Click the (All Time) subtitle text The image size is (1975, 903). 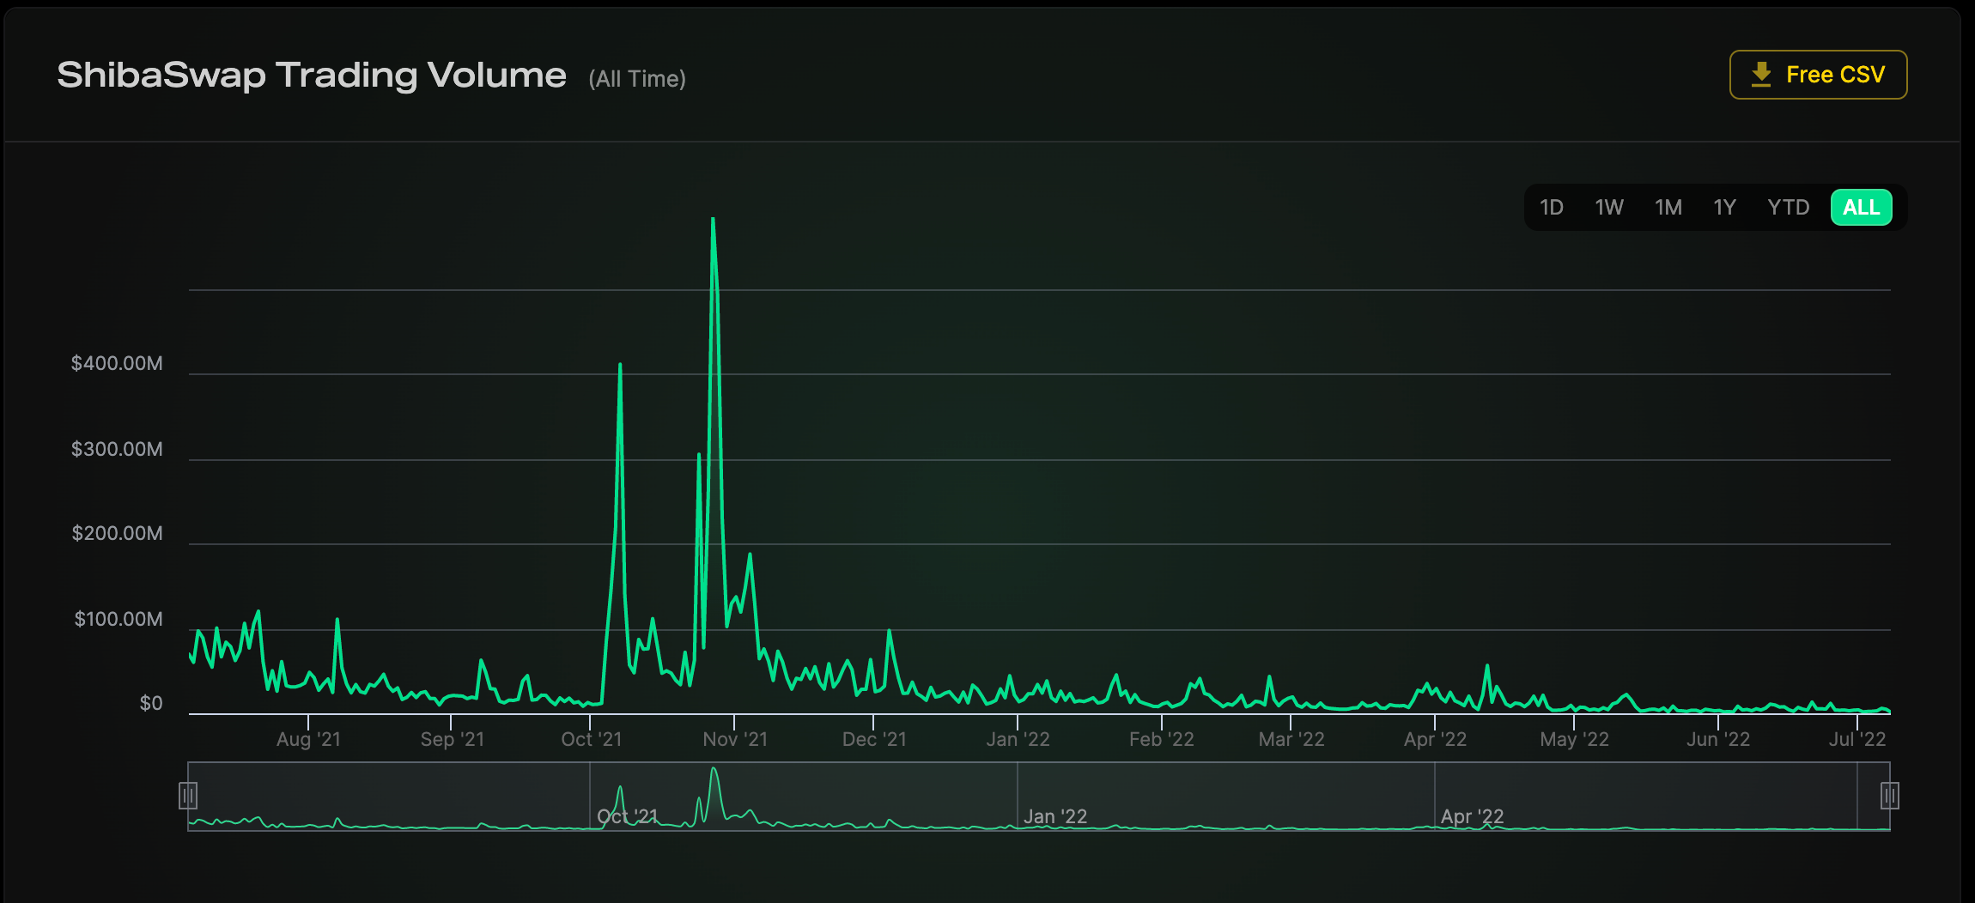click(636, 79)
